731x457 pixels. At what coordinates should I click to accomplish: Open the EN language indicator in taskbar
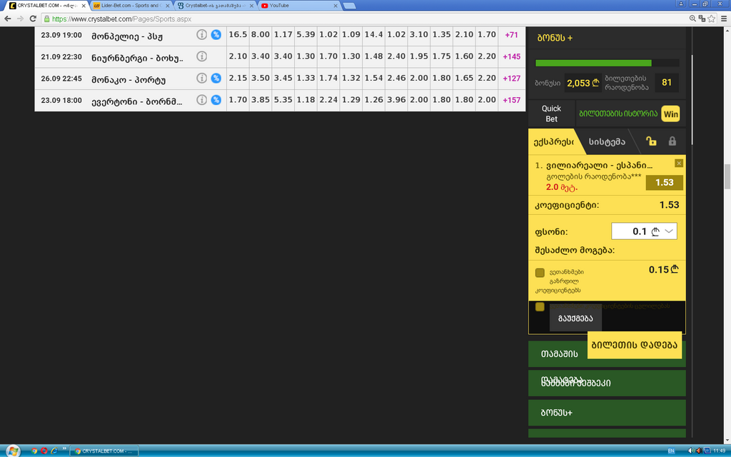pyautogui.click(x=671, y=451)
